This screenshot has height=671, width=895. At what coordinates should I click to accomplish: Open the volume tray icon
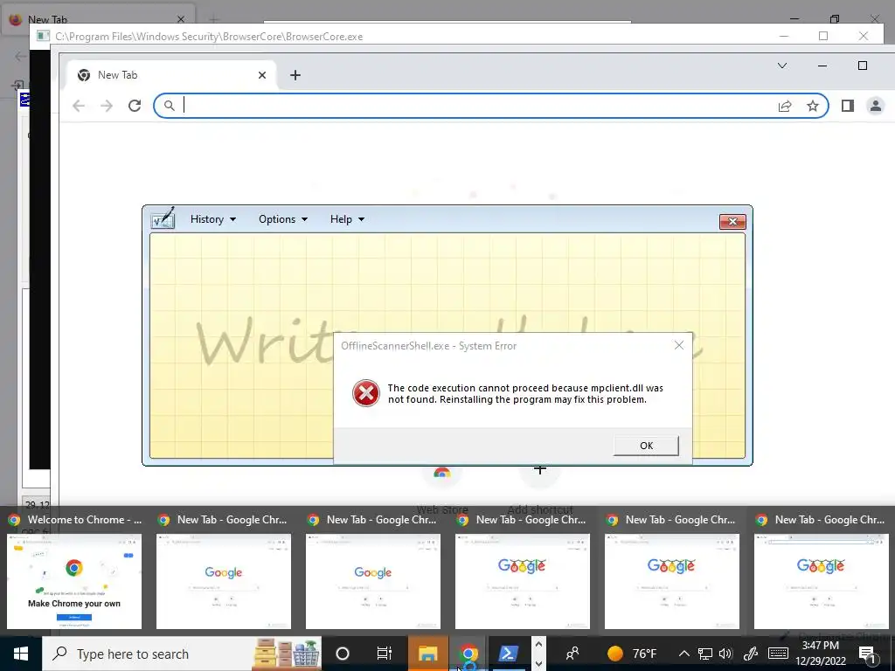725,654
